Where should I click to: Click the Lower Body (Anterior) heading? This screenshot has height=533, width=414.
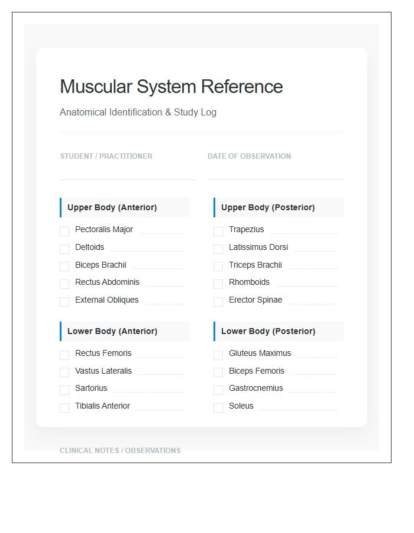125,332
